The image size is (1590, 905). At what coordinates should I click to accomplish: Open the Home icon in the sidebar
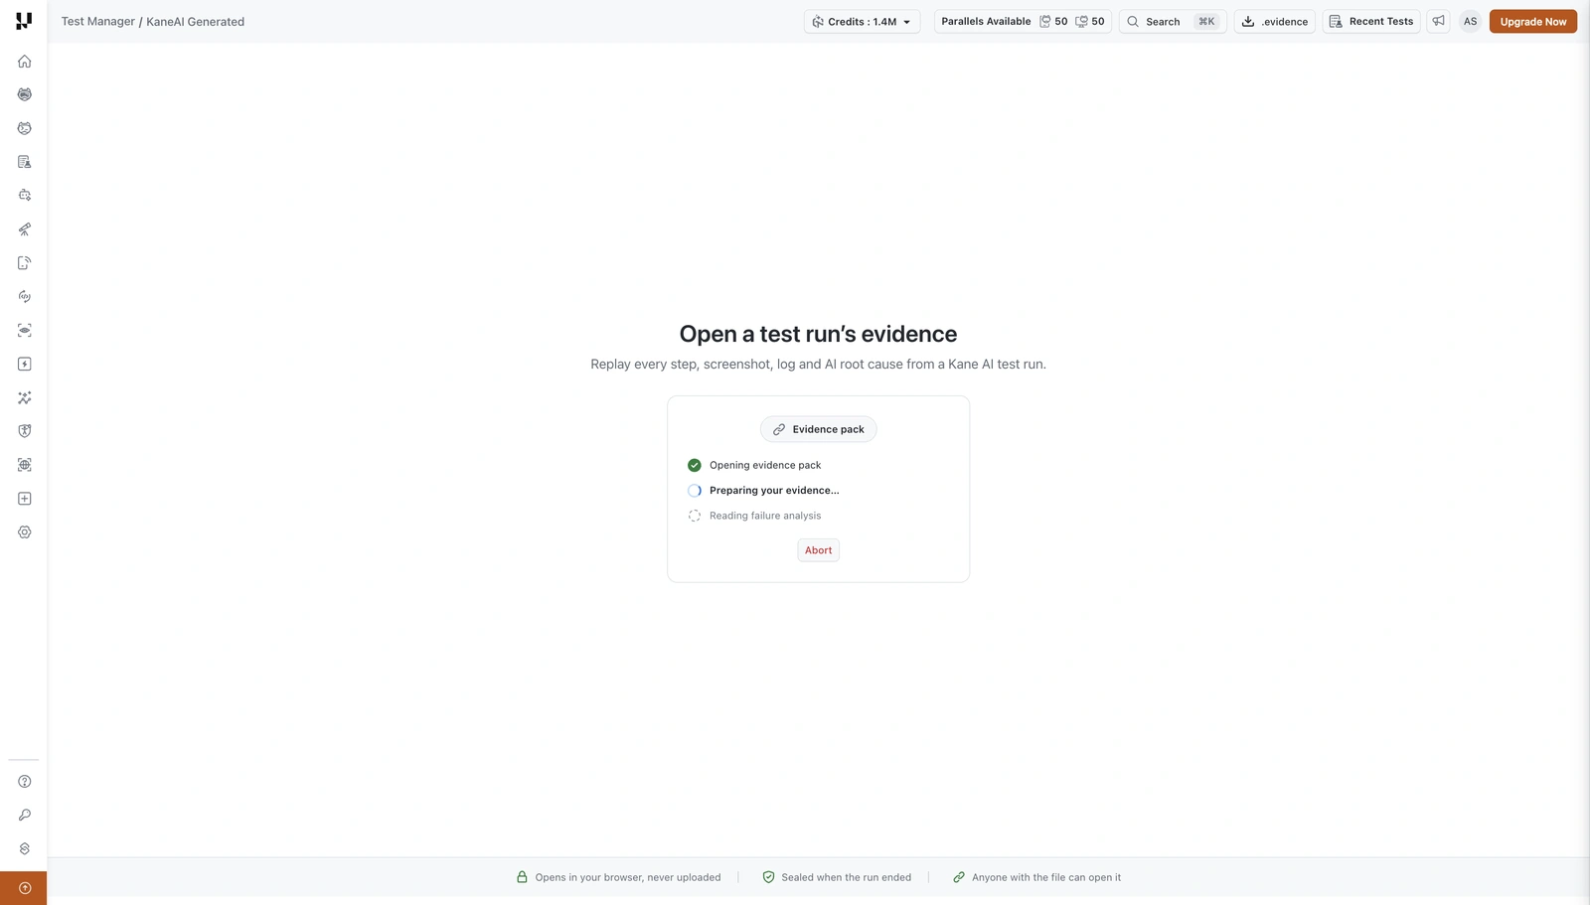point(25,62)
